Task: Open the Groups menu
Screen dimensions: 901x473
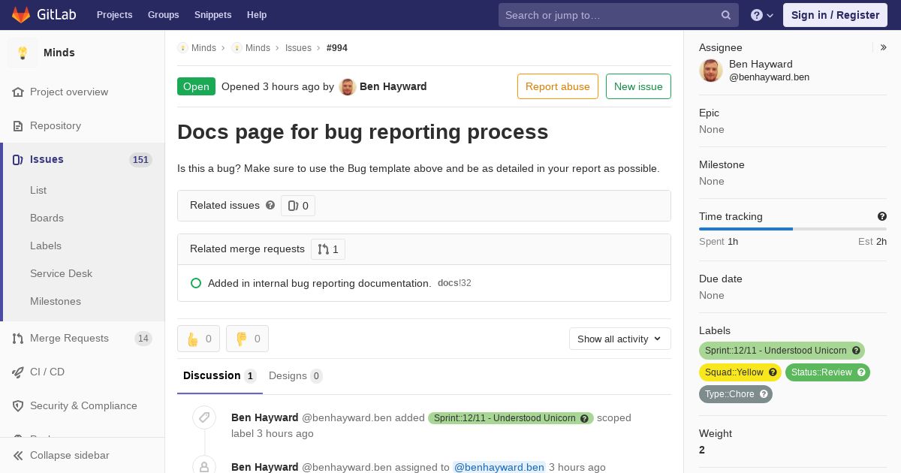Action: 163,15
